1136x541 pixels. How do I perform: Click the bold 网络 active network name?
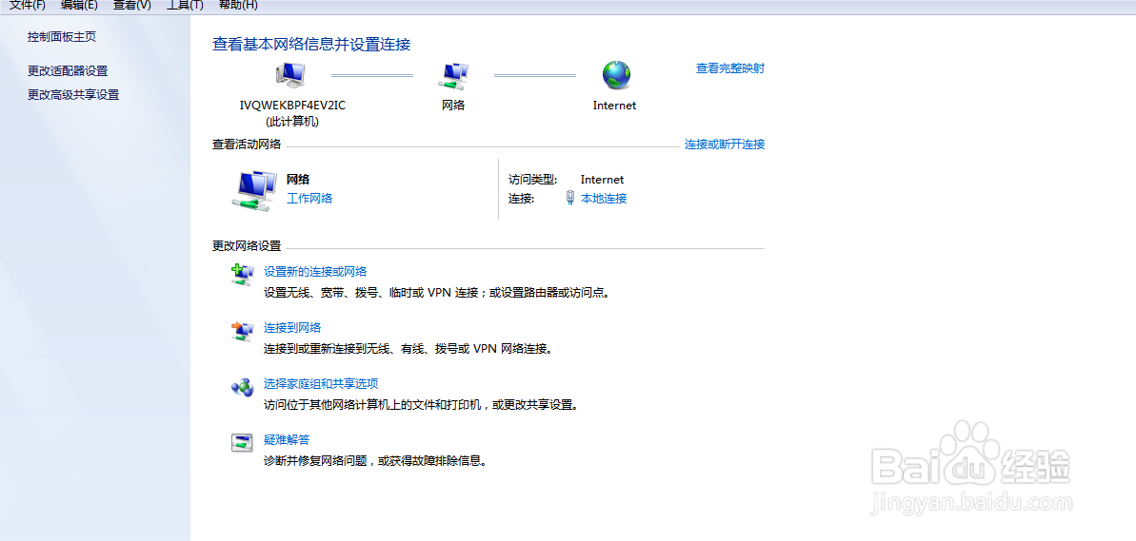[298, 180]
